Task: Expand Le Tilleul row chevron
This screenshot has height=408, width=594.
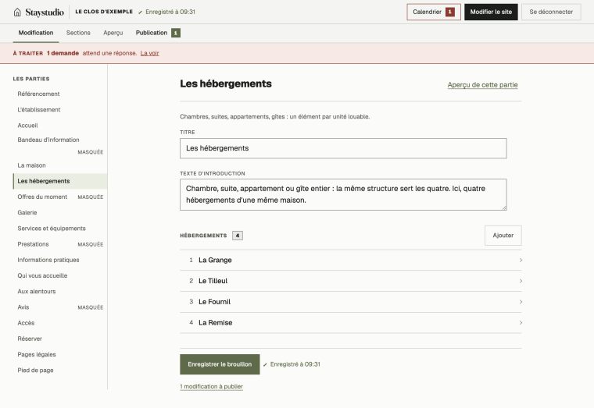Action: tap(521, 281)
